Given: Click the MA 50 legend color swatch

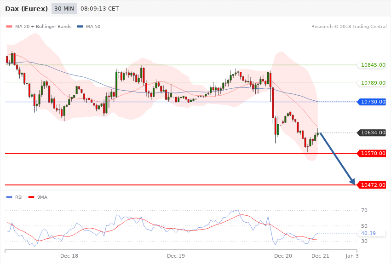Looking at the screenshot, I should pyautogui.click(x=80, y=26).
